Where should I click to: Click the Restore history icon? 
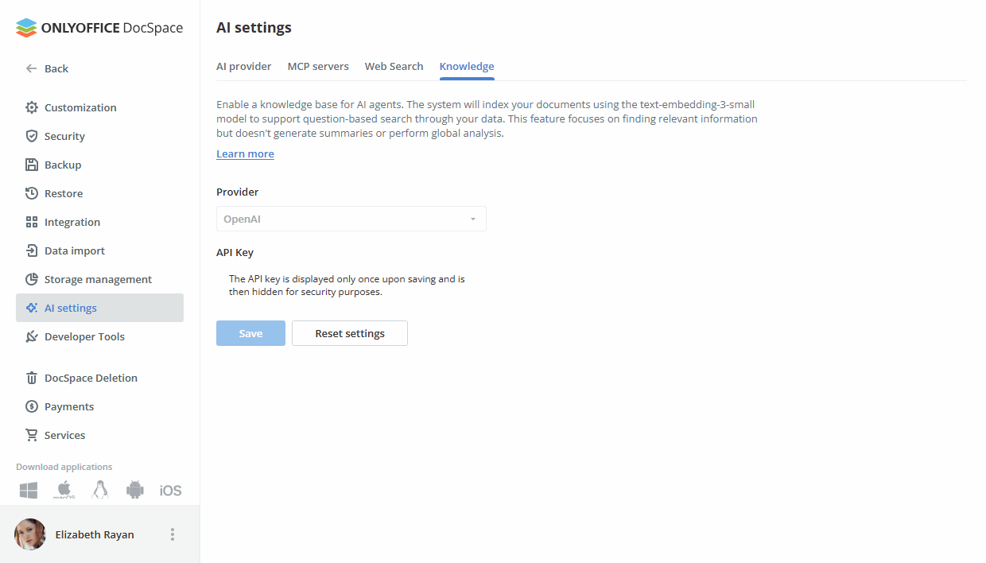[x=31, y=193]
